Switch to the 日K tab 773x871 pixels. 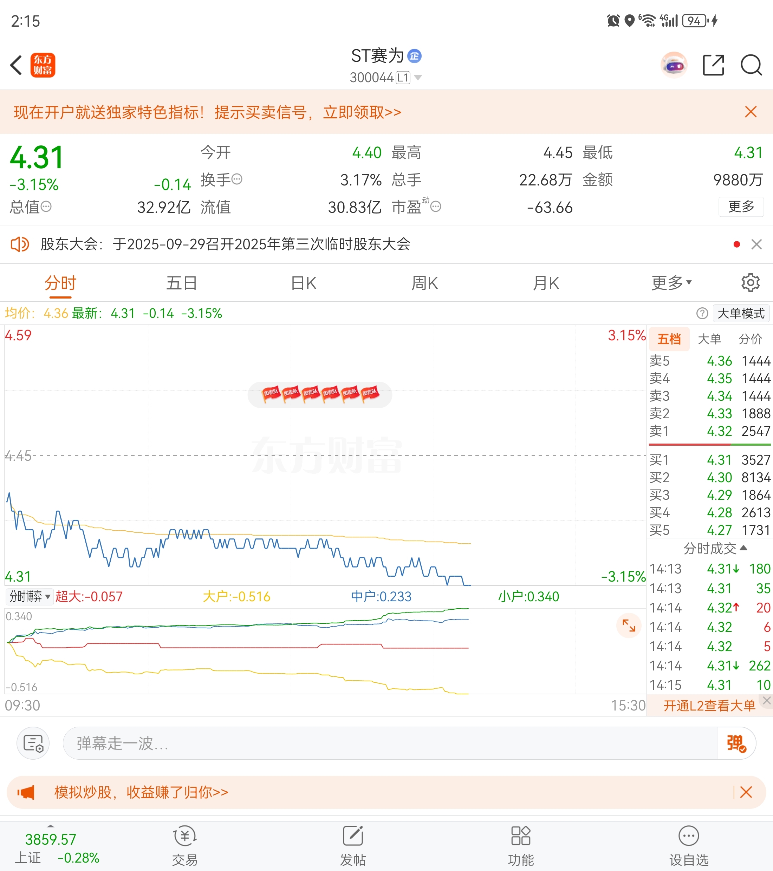(304, 283)
